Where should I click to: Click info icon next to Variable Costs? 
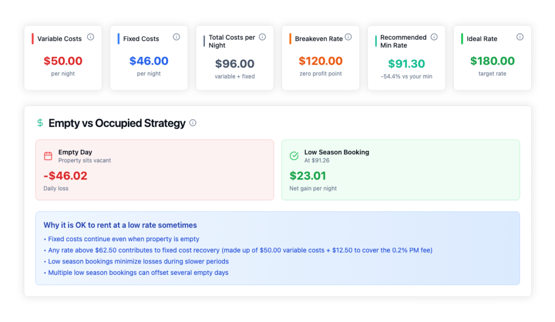91,37
